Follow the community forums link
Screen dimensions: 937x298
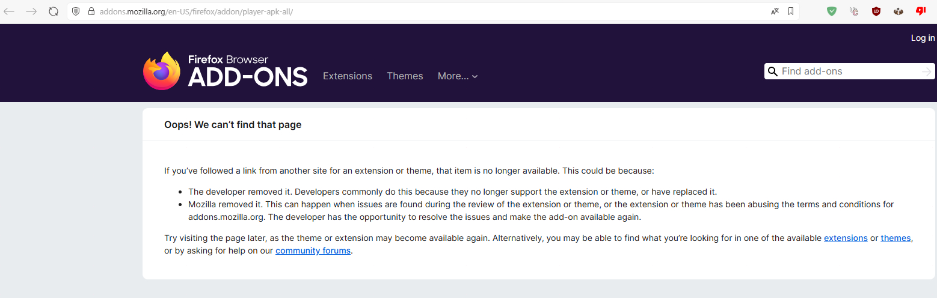(x=313, y=251)
